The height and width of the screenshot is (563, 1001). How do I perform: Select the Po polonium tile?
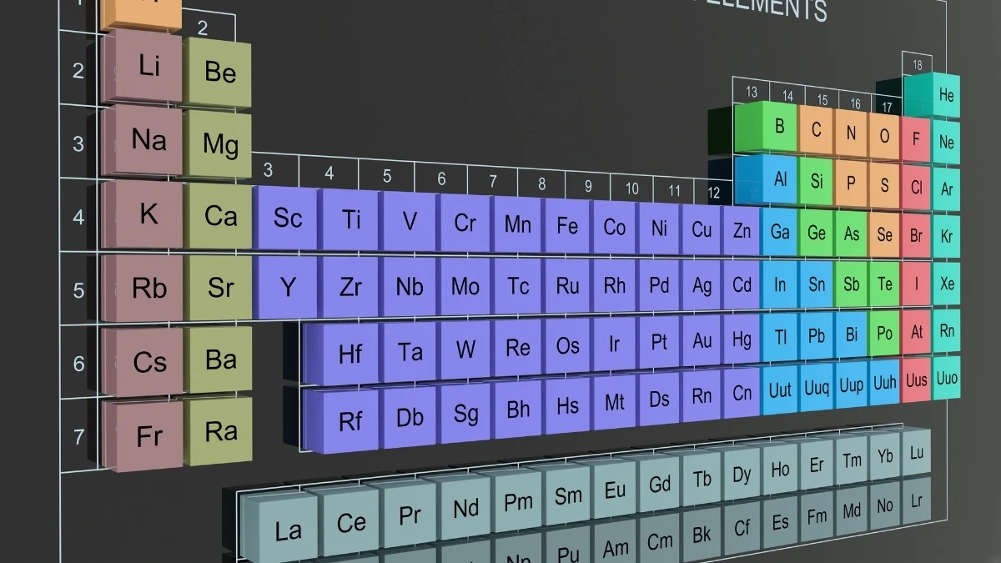(884, 333)
